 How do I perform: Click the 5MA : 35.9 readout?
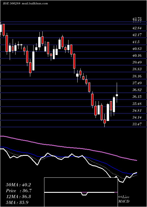[17, 202]
